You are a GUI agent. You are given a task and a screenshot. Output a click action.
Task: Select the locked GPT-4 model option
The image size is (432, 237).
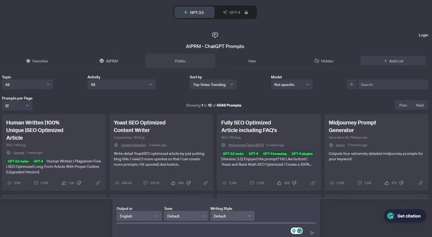[x=235, y=12]
